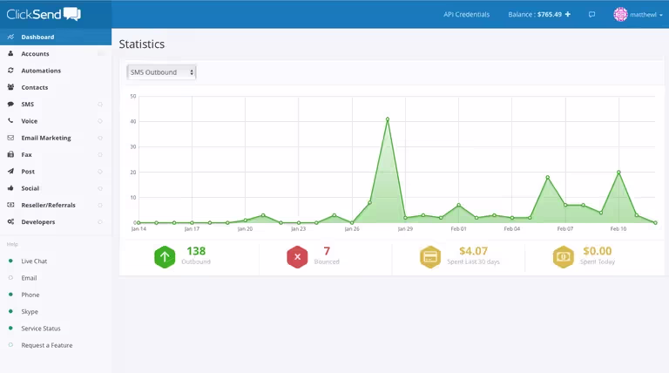Open the Live Chat help link
669x373 pixels.
tap(34, 261)
